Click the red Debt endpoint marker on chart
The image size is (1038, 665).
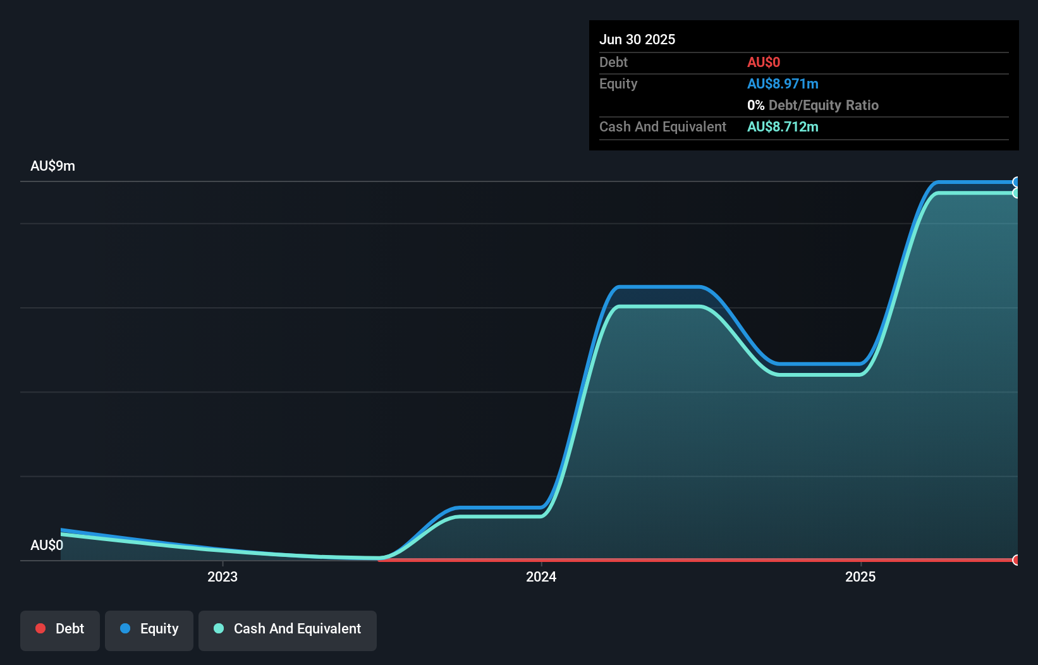click(x=1017, y=560)
